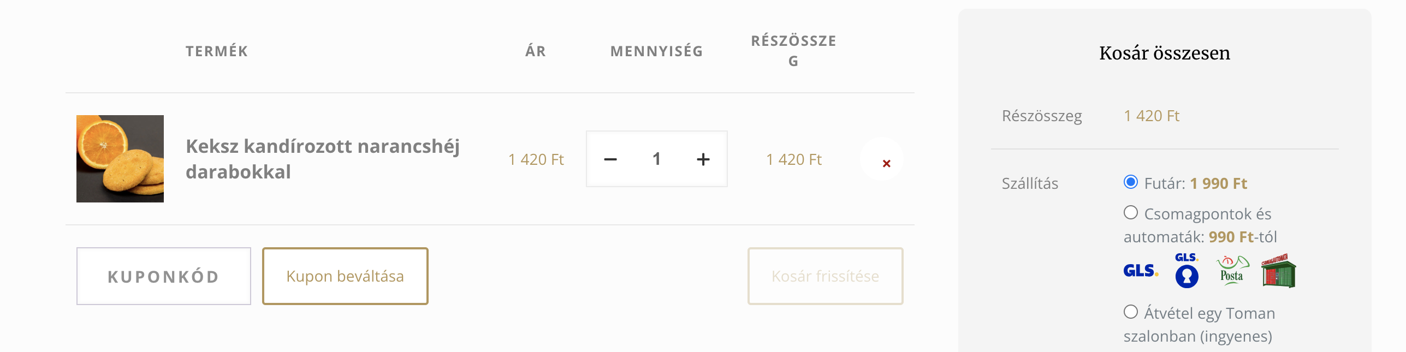Click the Mennyiség column header
The image size is (1406, 352).
pos(656,51)
